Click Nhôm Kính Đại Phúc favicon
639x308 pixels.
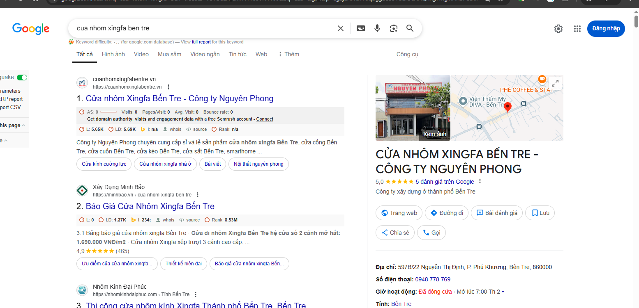pyautogui.click(x=82, y=290)
